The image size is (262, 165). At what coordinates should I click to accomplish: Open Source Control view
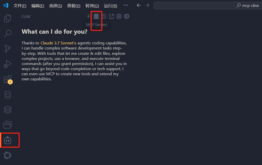[7, 49]
